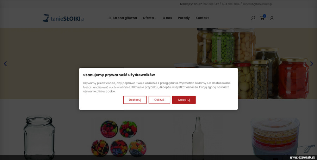
Task: Select the empty glass jar thumbnail
Action: click(x=39, y=138)
